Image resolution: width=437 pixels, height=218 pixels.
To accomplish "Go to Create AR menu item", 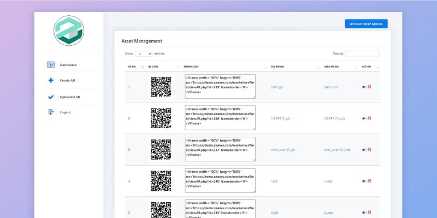I will pos(68,81).
